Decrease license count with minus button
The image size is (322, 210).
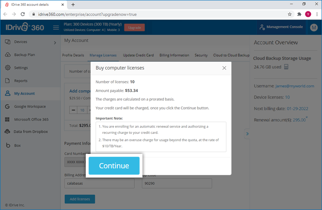click(73, 110)
